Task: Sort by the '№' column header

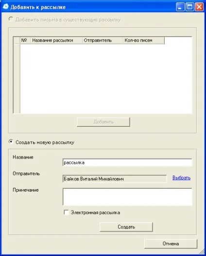Action: click(x=25, y=40)
